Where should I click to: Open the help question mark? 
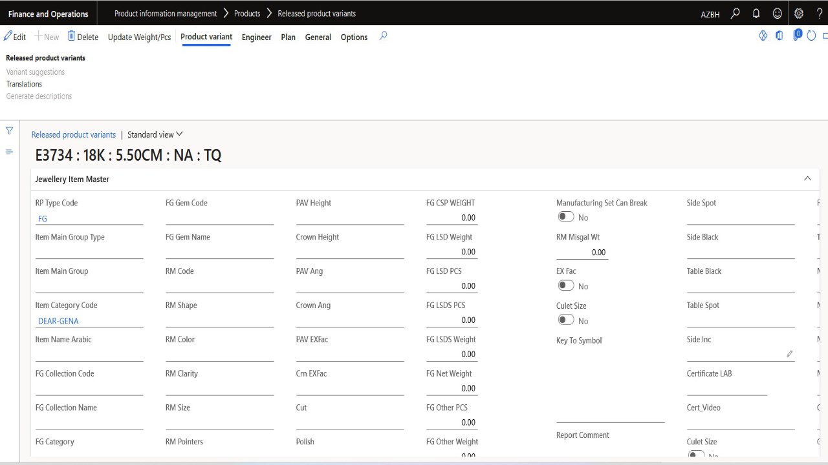pos(820,14)
